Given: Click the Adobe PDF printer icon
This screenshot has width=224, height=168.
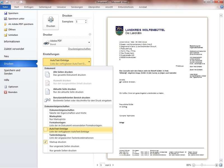Looking at the screenshot, I should (46, 43).
